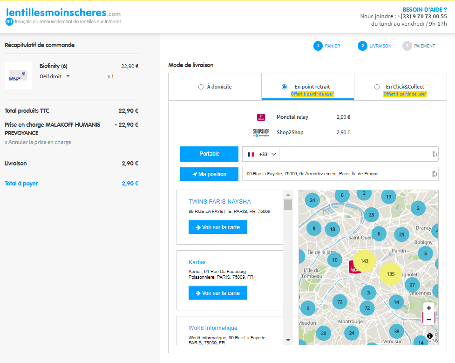Select the En point retrait radio button
Screen dimensions: 455x363
click(285, 87)
